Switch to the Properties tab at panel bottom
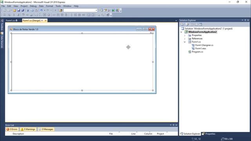 tap(209, 134)
